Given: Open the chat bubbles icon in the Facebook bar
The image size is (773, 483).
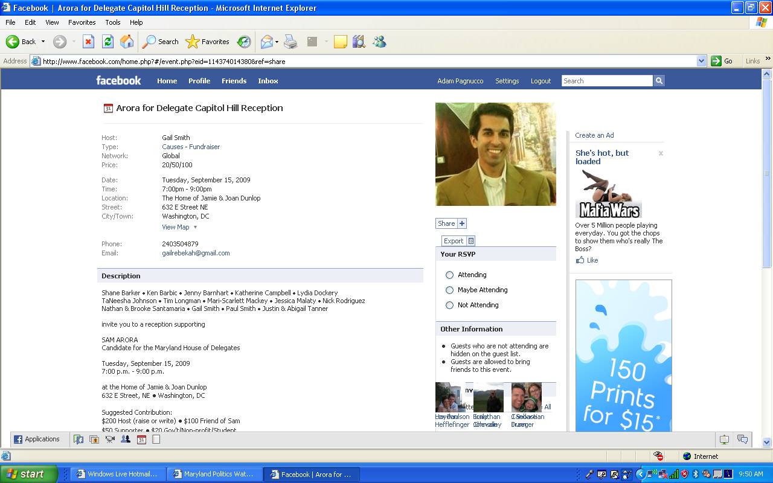Looking at the screenshot, I should (742, 440).
